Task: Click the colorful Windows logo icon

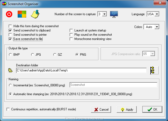Action: click(x=22, y=14)
